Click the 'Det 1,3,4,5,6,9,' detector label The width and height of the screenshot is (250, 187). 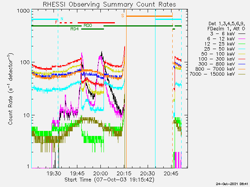[227, 24]
